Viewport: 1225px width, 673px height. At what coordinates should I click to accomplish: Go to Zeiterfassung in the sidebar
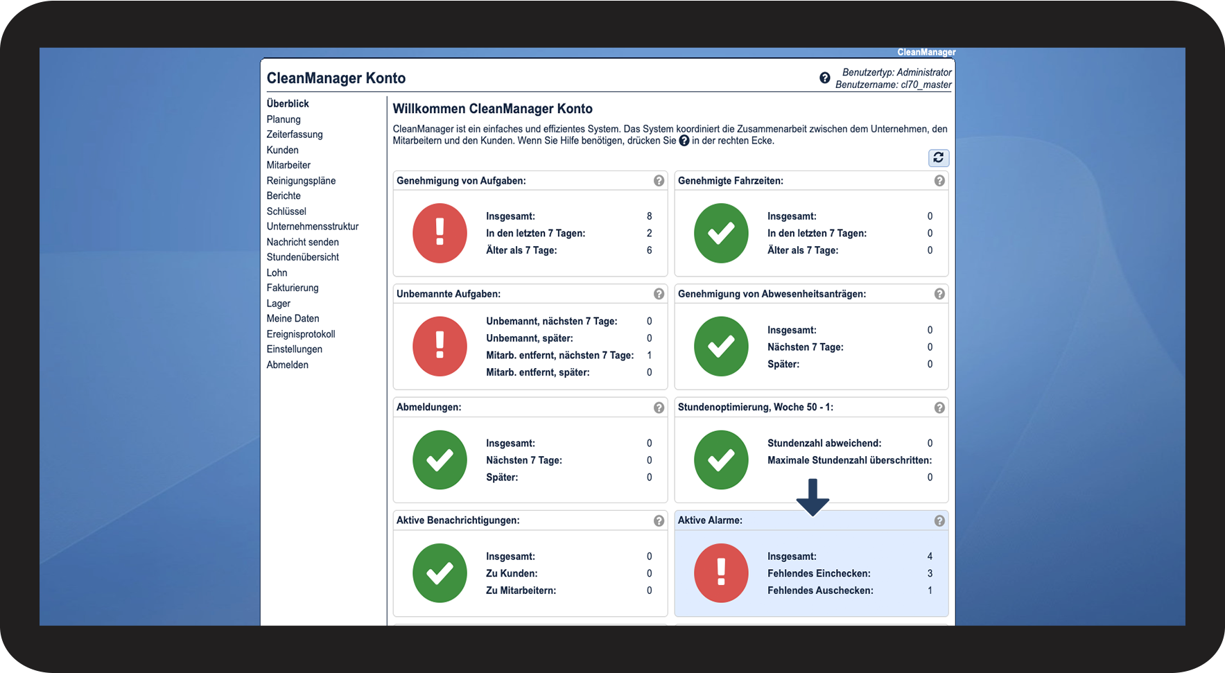pyautogui.click(x=295, y=134)
